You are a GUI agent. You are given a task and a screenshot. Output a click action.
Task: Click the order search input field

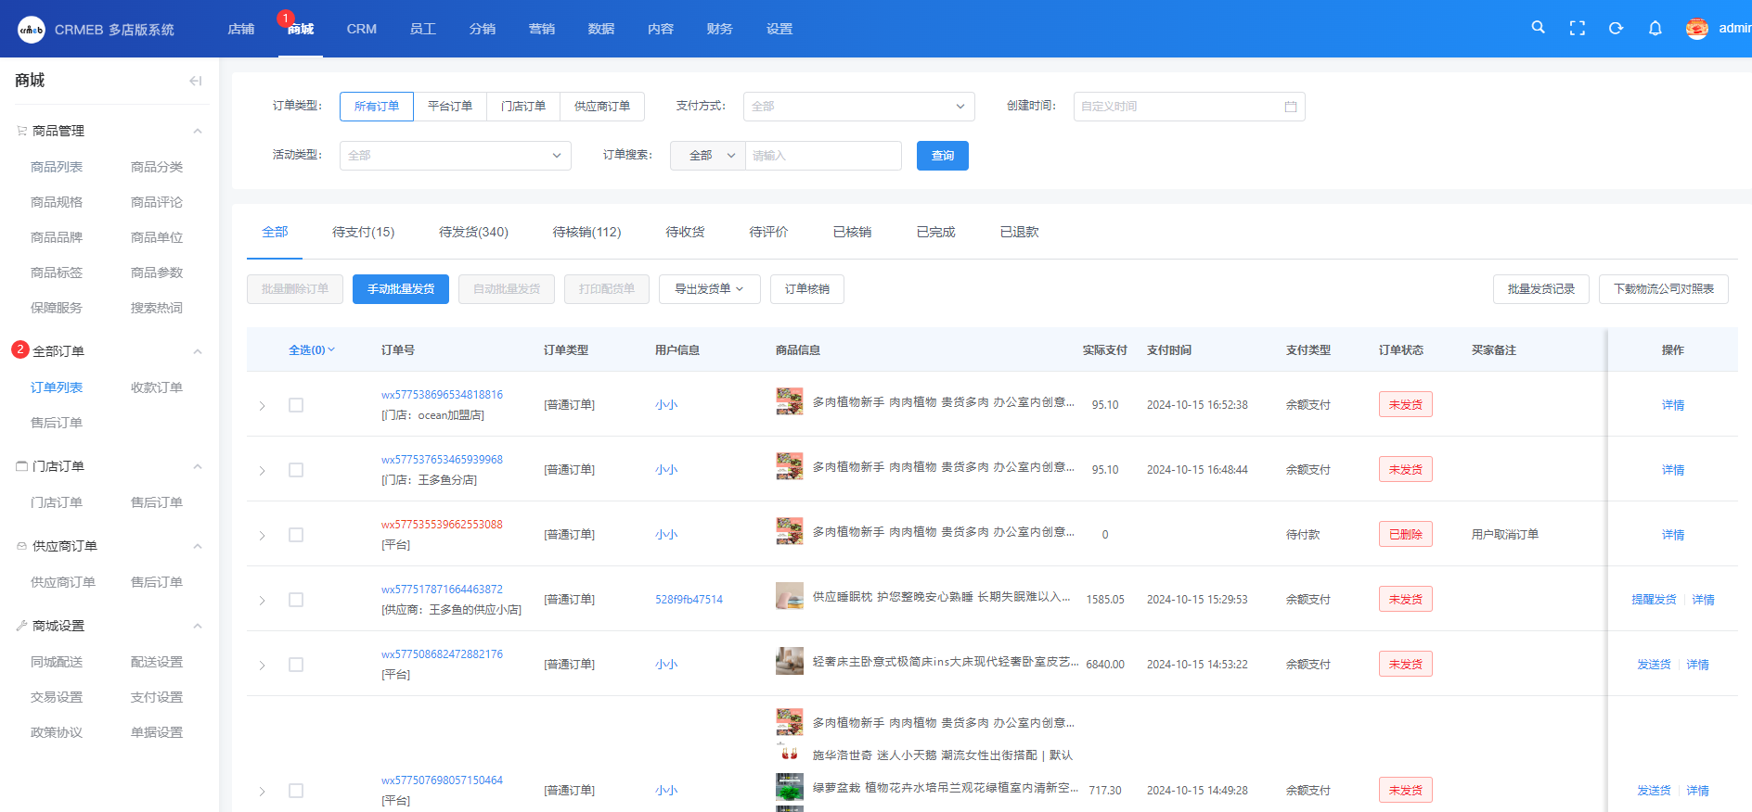coord(822,156)
